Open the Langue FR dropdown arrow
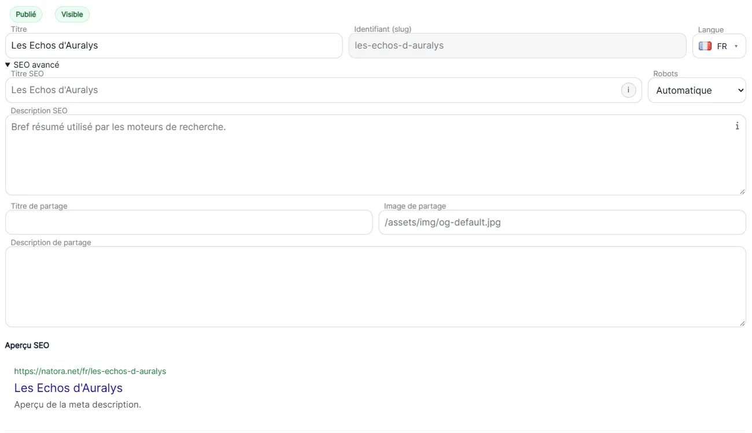752x433 pixels. [736, 46]
